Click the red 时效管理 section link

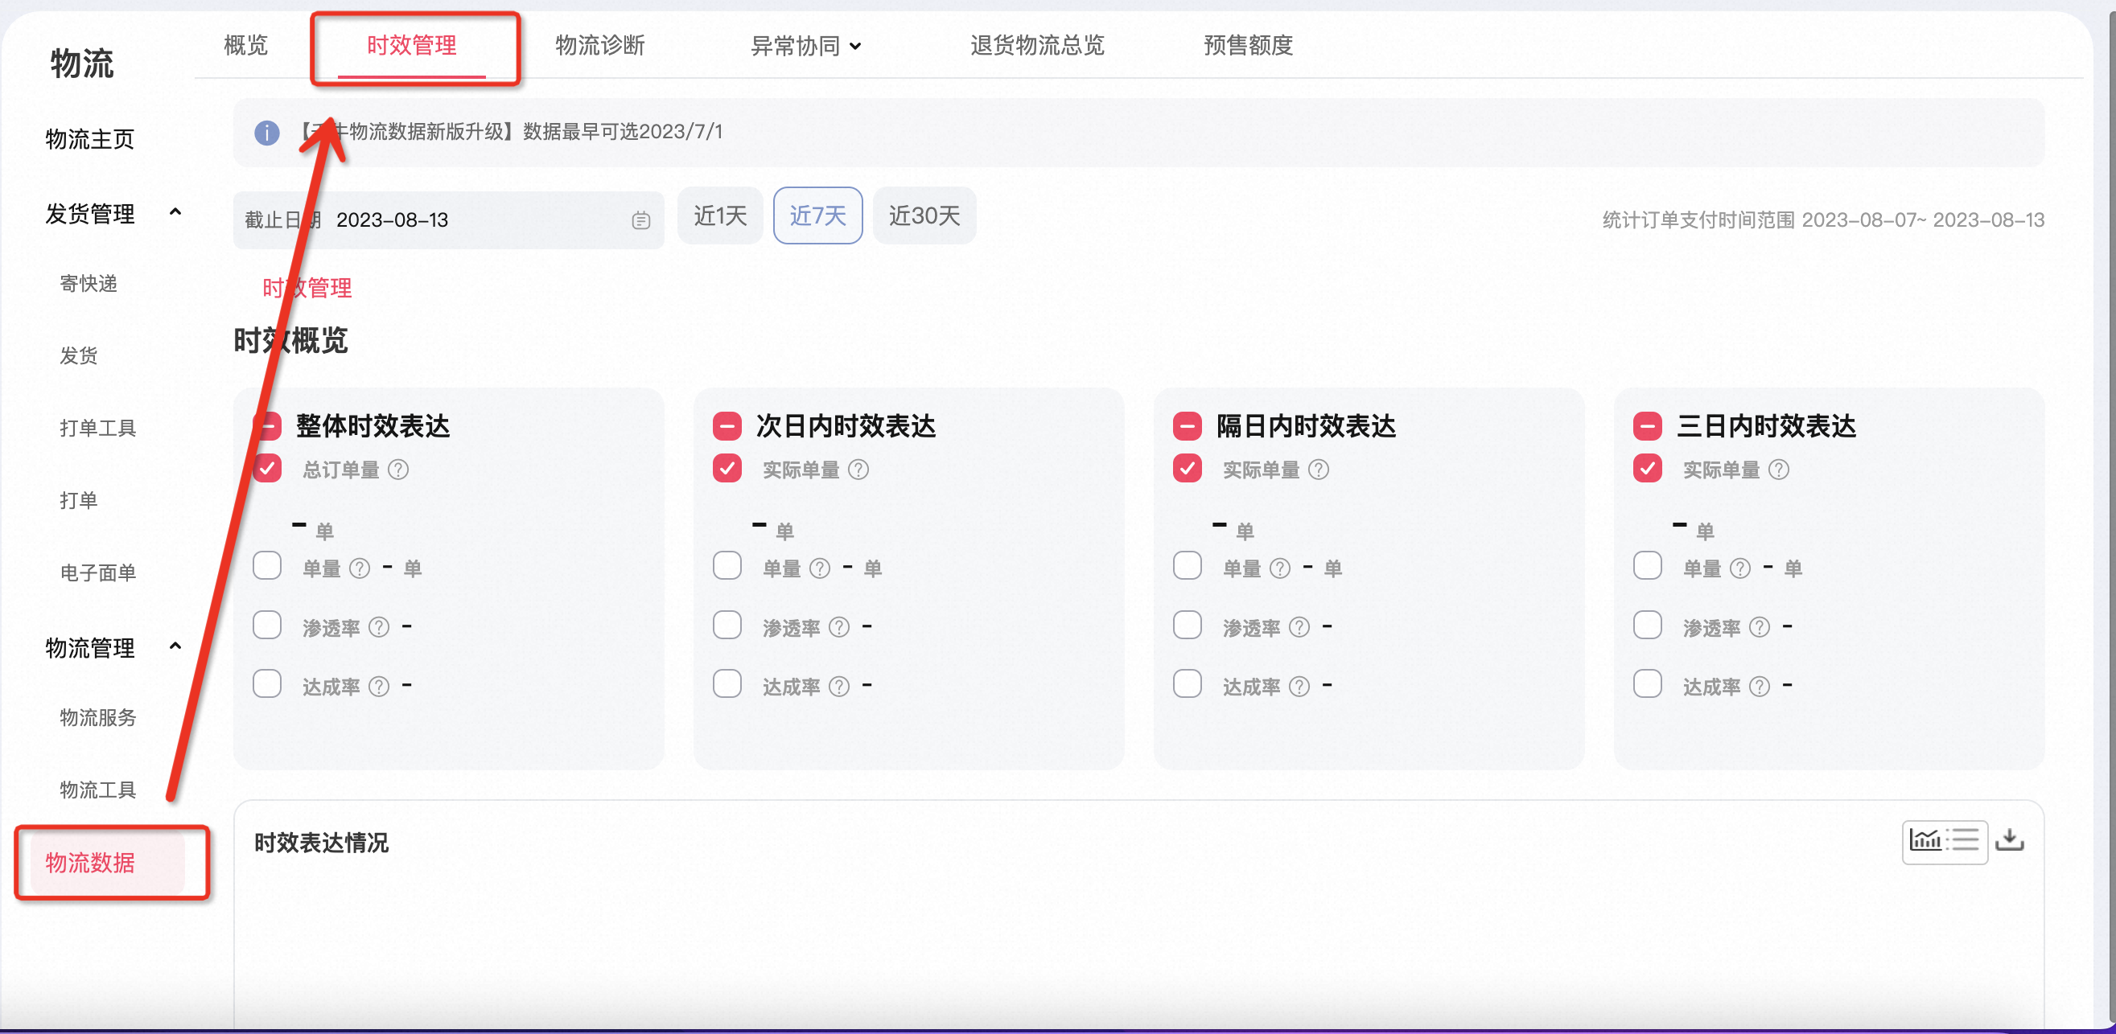click(307, 288)
